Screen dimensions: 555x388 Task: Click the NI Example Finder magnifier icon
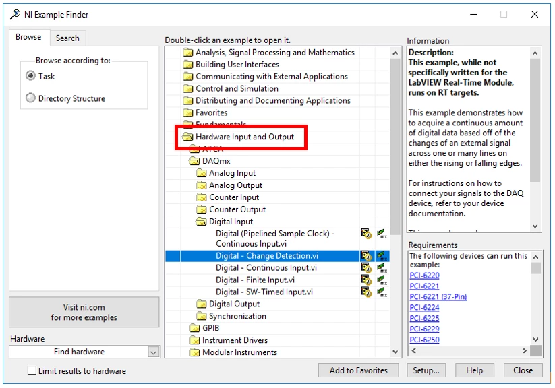[16, 15]
